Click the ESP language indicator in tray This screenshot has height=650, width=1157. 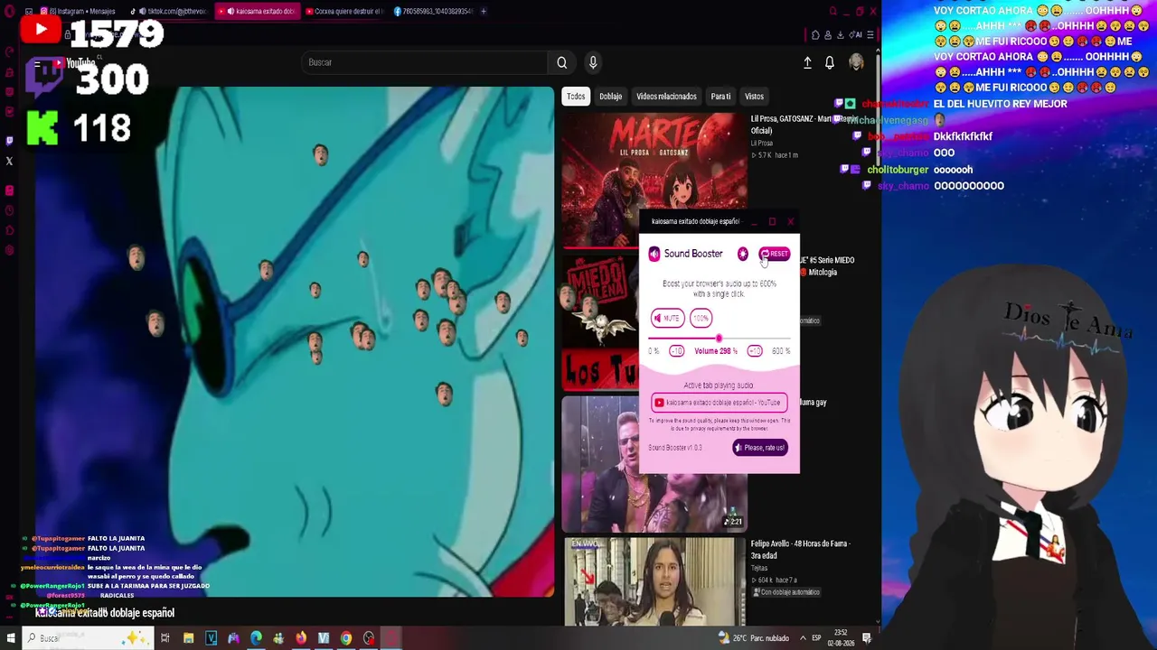click(x=816, y=638)
